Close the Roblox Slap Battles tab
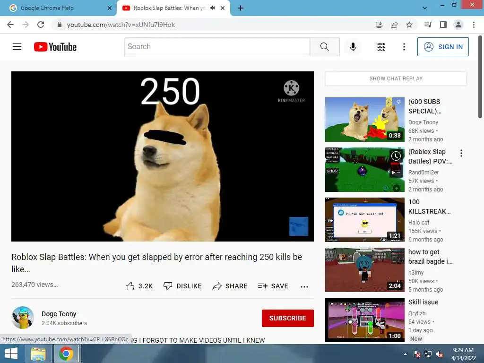This screenshot has width=484, height=363. 223,8
